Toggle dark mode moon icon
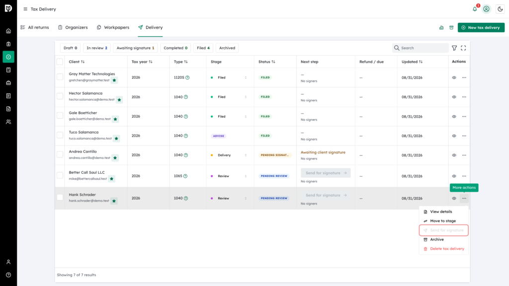The image size is (509, 286). pos(500,9)
